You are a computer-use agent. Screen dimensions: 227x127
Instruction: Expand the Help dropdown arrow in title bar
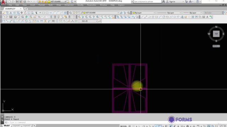point(200,1)
